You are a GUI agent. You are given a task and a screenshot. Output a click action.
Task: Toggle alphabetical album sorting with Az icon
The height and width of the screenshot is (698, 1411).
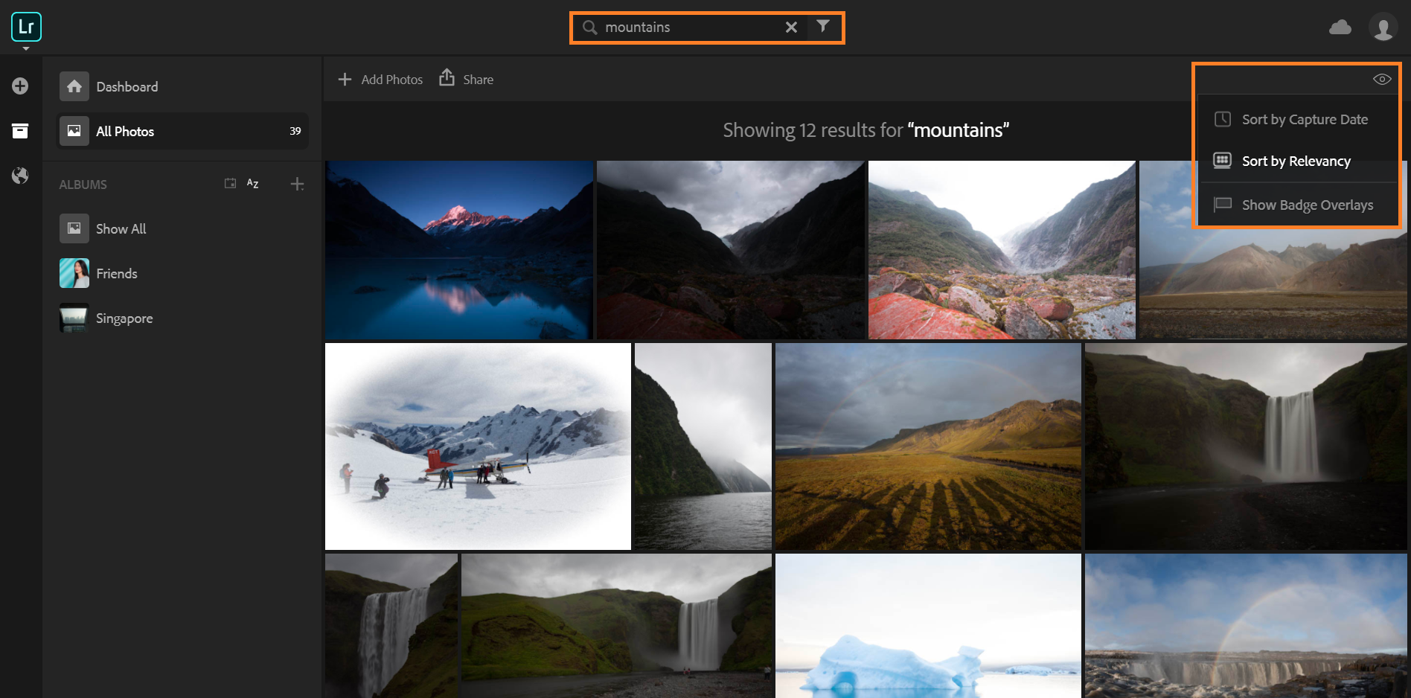point(252,183)
